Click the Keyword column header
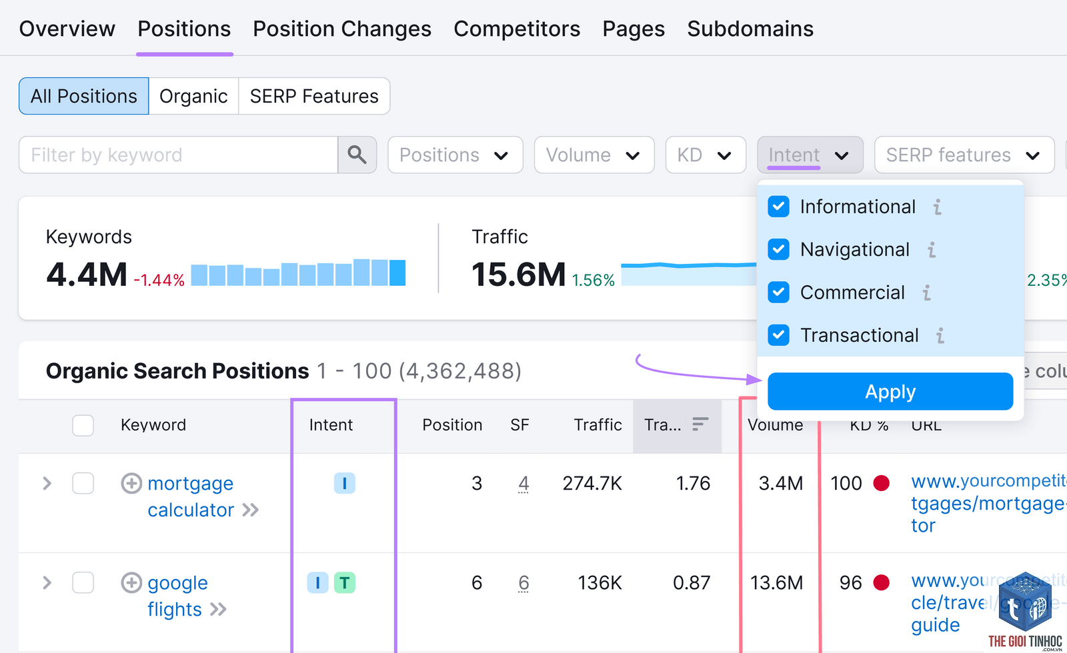Image resolution: width=1067 pixels, height=653 pixels. pos(153,424)
